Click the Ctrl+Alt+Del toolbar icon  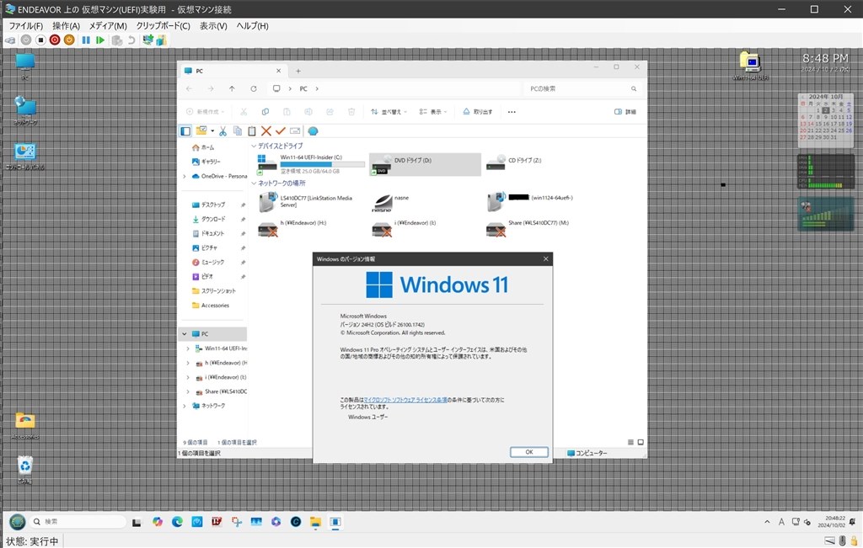(x=10, y=40)
